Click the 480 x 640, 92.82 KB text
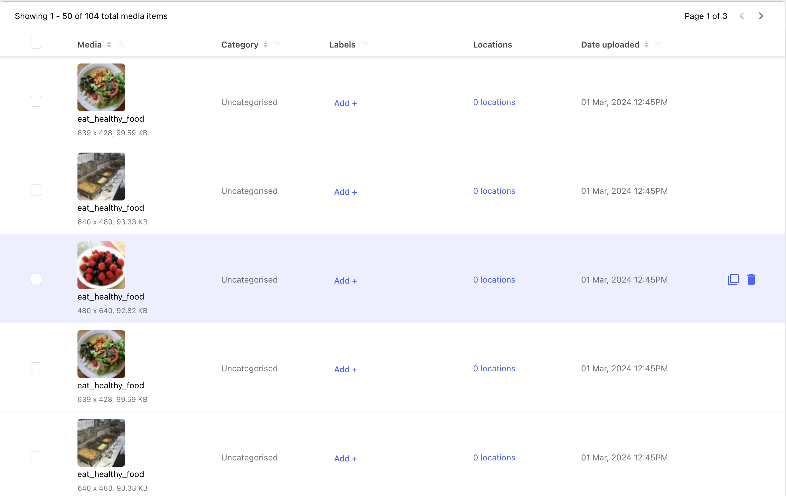The image size is (786, 496). click(112, 310)
